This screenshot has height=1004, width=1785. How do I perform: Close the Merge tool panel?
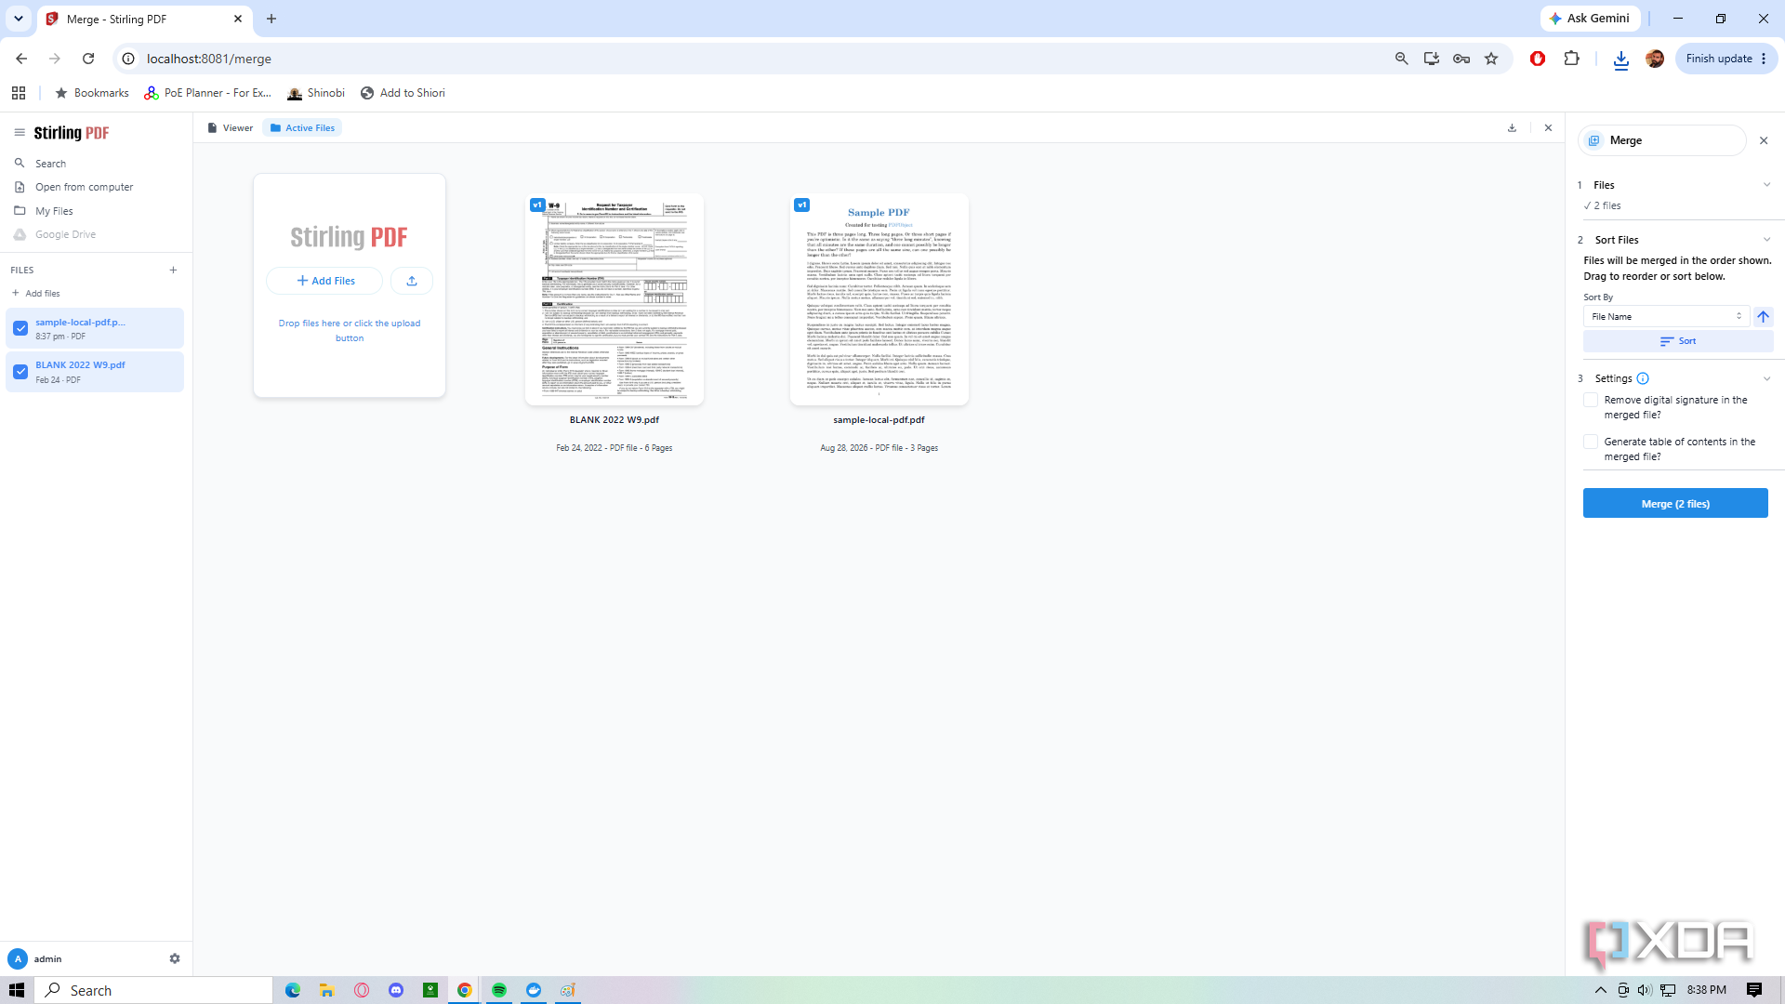point(1764,140)
